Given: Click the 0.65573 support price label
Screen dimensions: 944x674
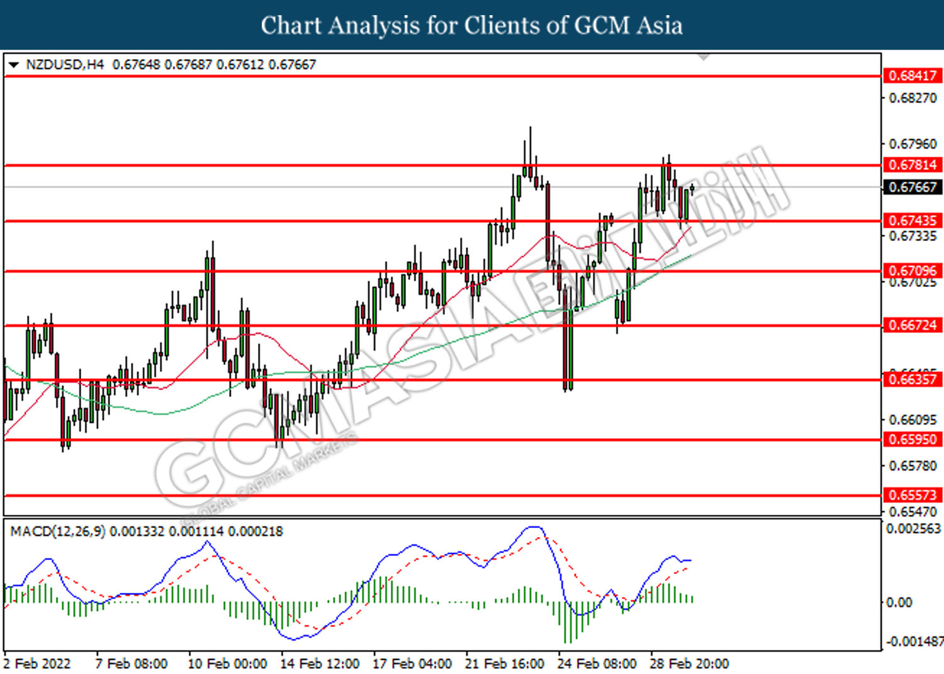Looking at the screenshot, I should click(x=913, y=495).
